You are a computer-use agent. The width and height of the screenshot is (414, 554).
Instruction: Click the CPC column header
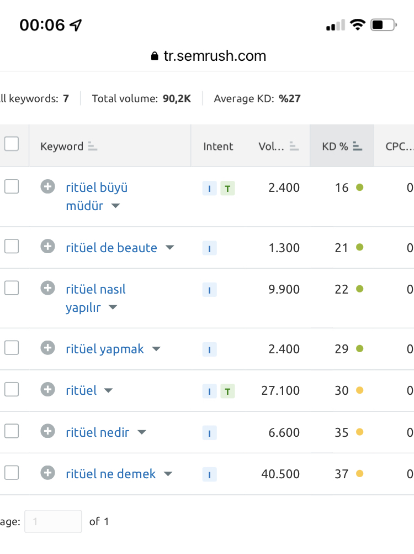[x=400, y=147]
